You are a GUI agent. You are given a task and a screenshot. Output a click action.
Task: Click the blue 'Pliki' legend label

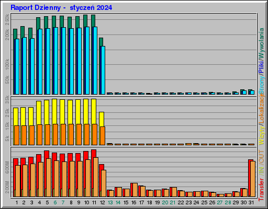pos(261,67)
